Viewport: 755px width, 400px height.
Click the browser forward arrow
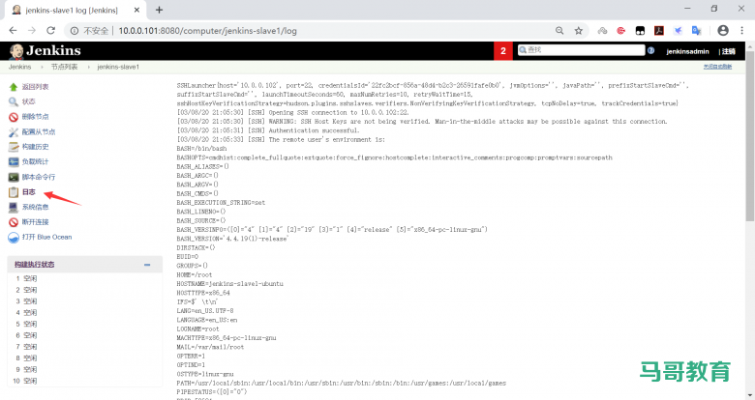tap(32, 30)
